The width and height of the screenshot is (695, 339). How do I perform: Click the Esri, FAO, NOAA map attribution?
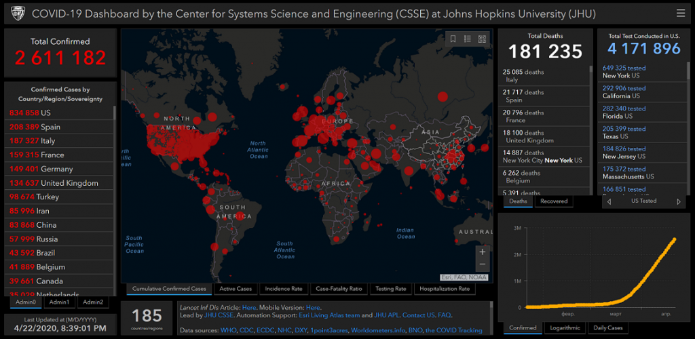pyautogui.click(x=464, y=277)
